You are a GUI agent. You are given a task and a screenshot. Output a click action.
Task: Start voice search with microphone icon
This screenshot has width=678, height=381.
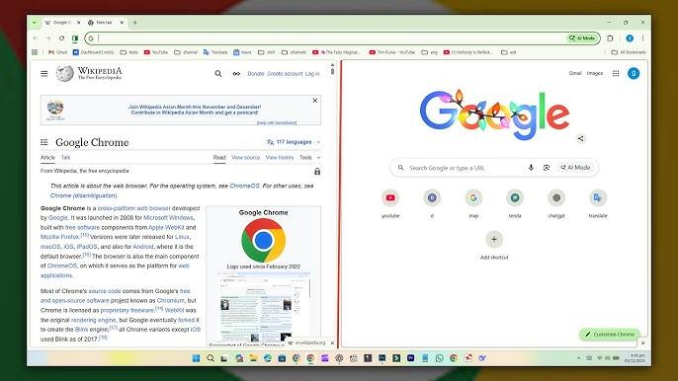pyautogui.click(x=531, y=168)
